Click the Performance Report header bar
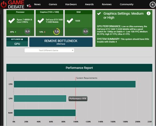 click(79, 68)
